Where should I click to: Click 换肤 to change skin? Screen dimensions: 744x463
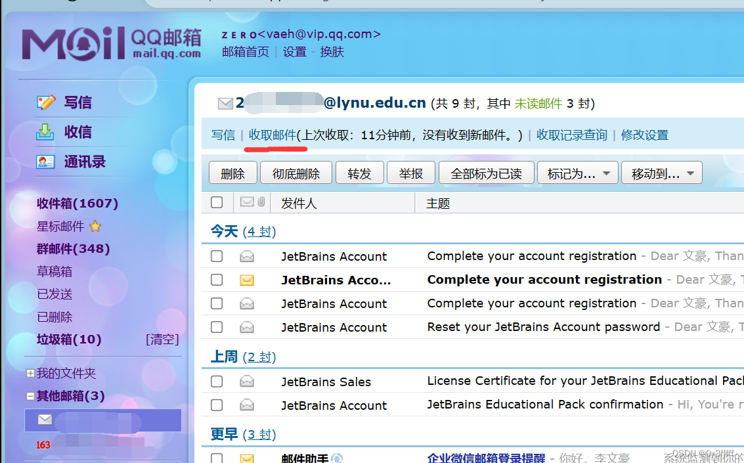pyautogui.click(x=332, y=52)
